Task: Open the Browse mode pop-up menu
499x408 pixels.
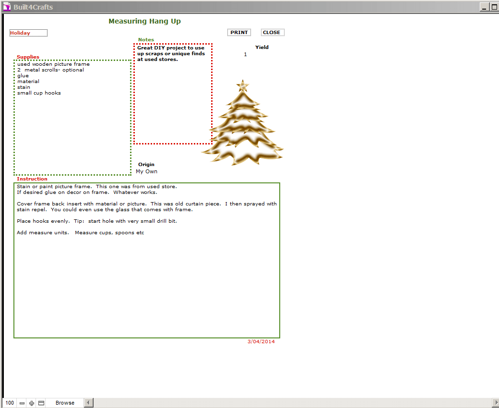Action: (x=65, y=403)
